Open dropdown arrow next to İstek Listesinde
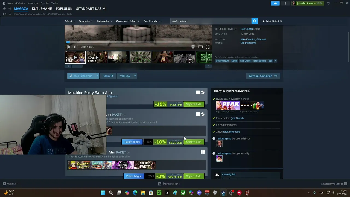This screenshot has width=350, height=197. [97, 76]
